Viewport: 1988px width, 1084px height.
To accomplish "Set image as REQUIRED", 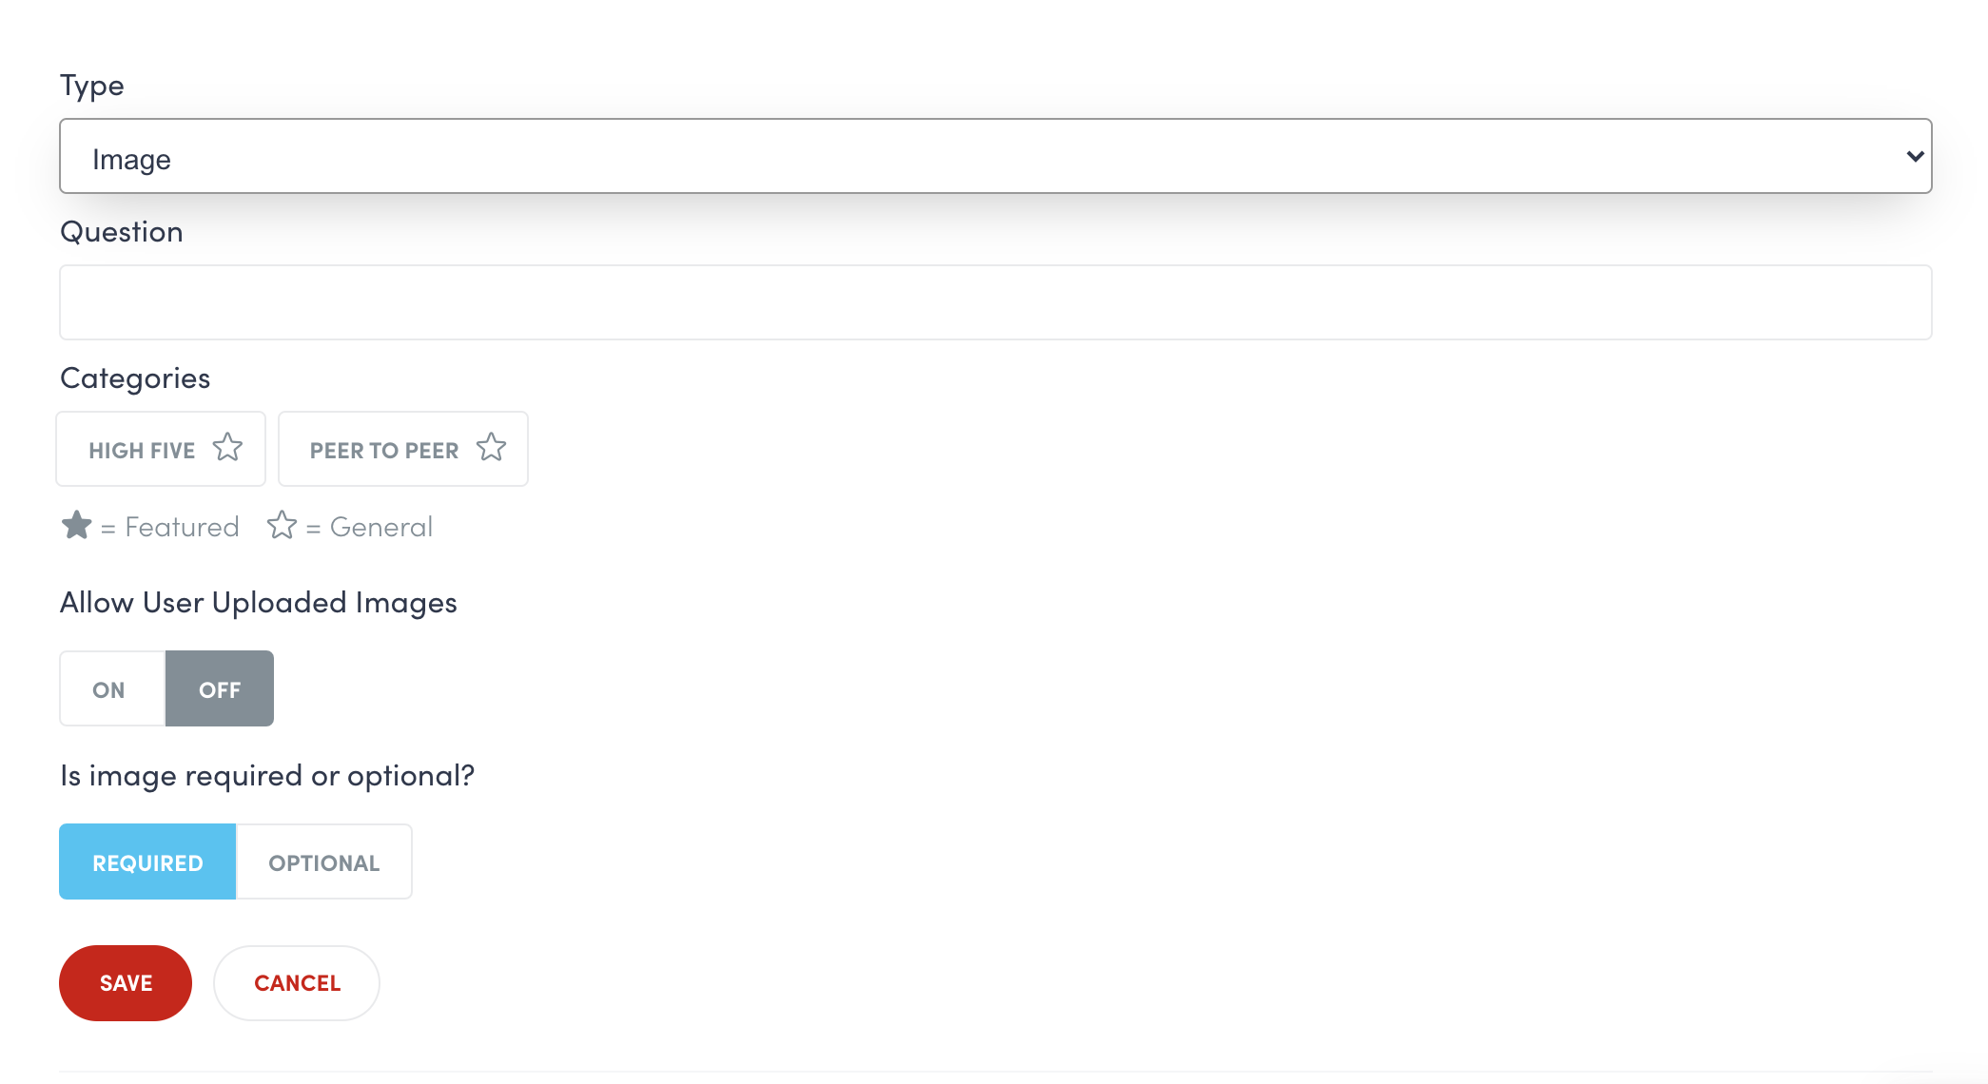I will [147, 862].
